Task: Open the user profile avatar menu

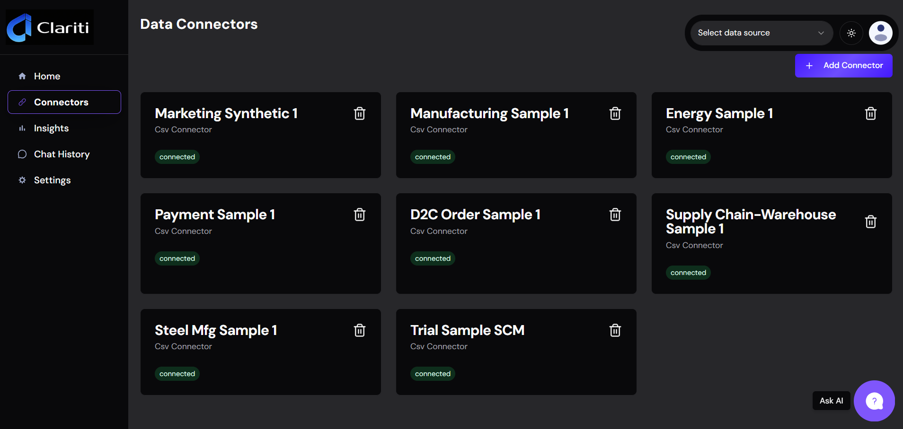Action: pos(881,33)
